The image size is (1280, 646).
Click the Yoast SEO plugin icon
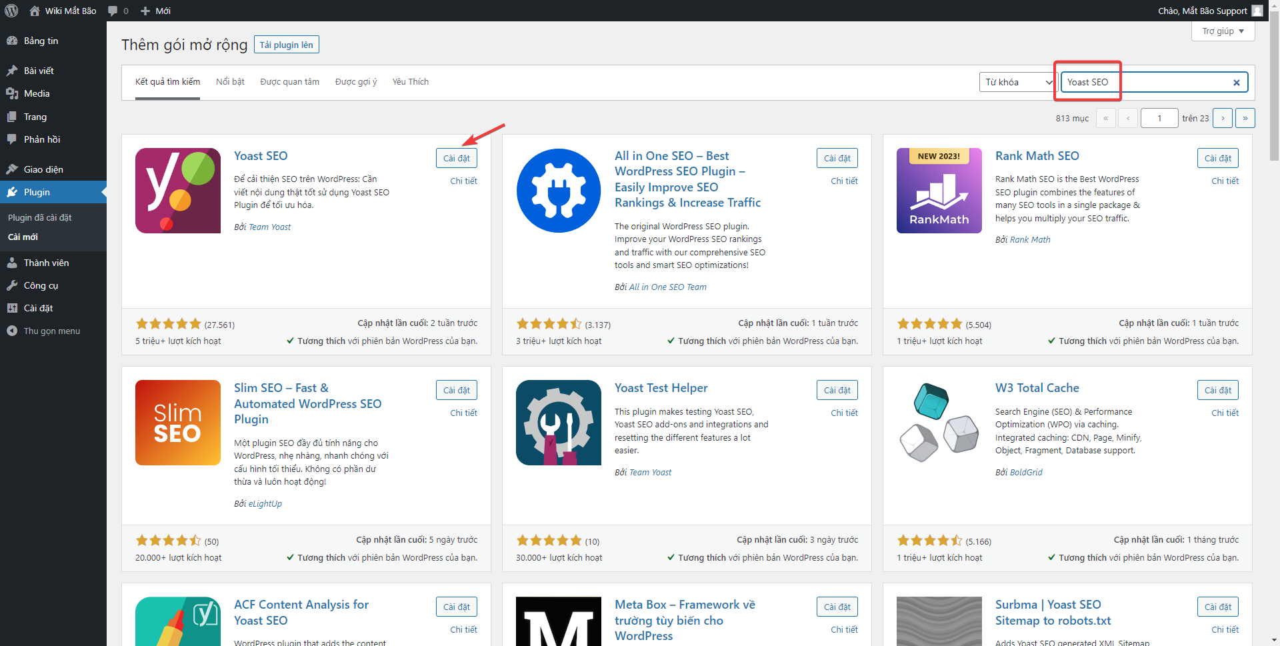178,191
